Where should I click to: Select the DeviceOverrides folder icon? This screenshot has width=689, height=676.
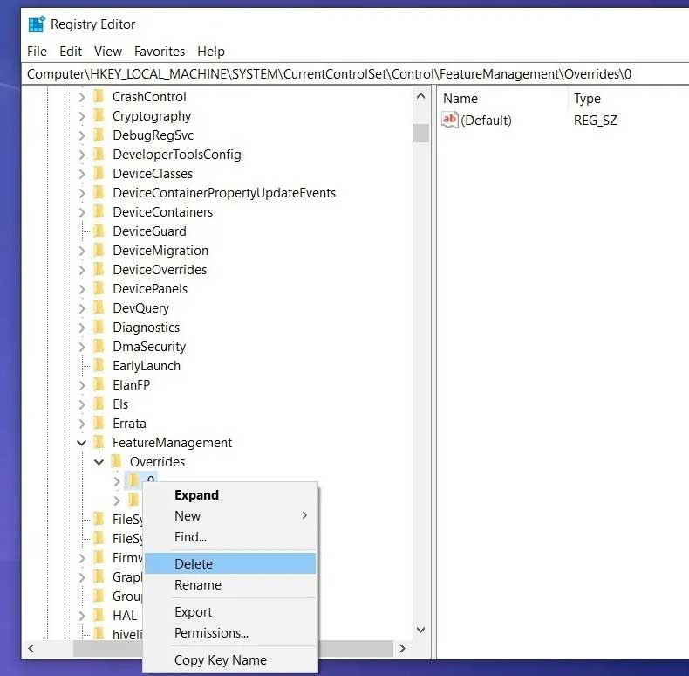point(99,269)
